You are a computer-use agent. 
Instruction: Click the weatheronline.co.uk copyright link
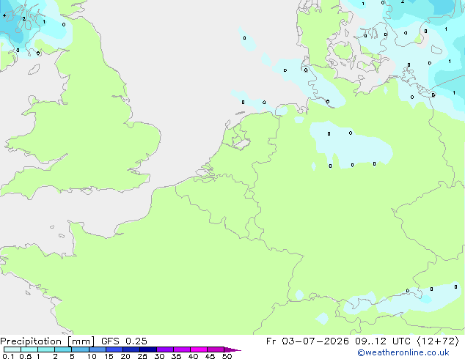coord(403,352)
